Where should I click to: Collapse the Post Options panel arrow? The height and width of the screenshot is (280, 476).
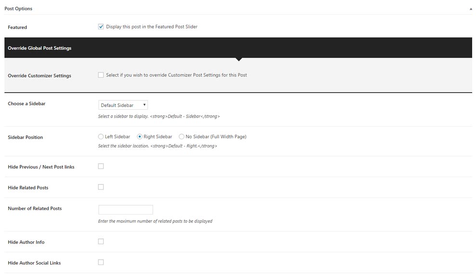(x=471, y=9)
